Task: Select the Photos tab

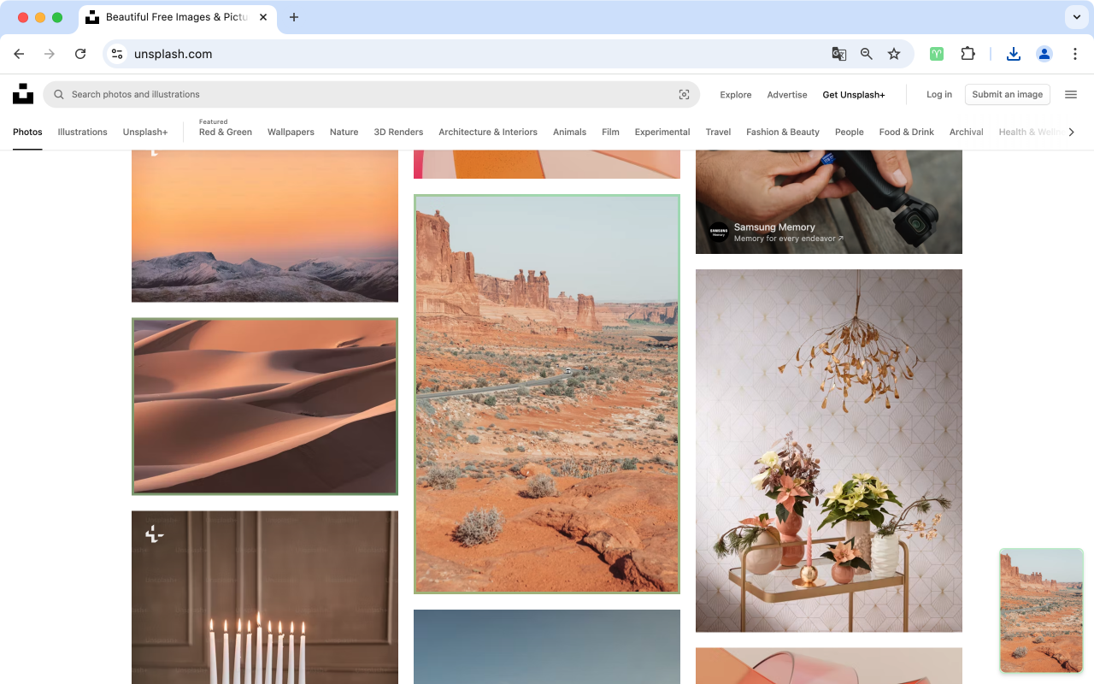Action: (27, 133)
